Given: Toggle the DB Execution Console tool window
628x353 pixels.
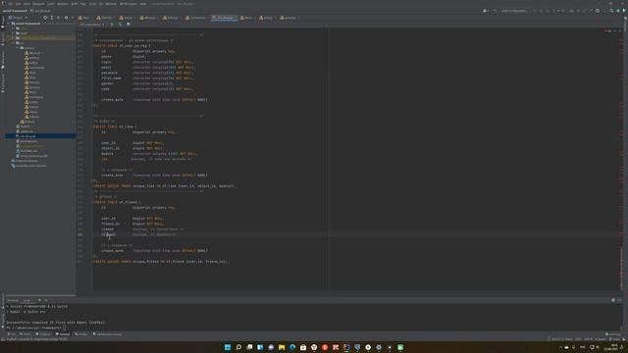Looking at the screenshot, I should 108,334.
